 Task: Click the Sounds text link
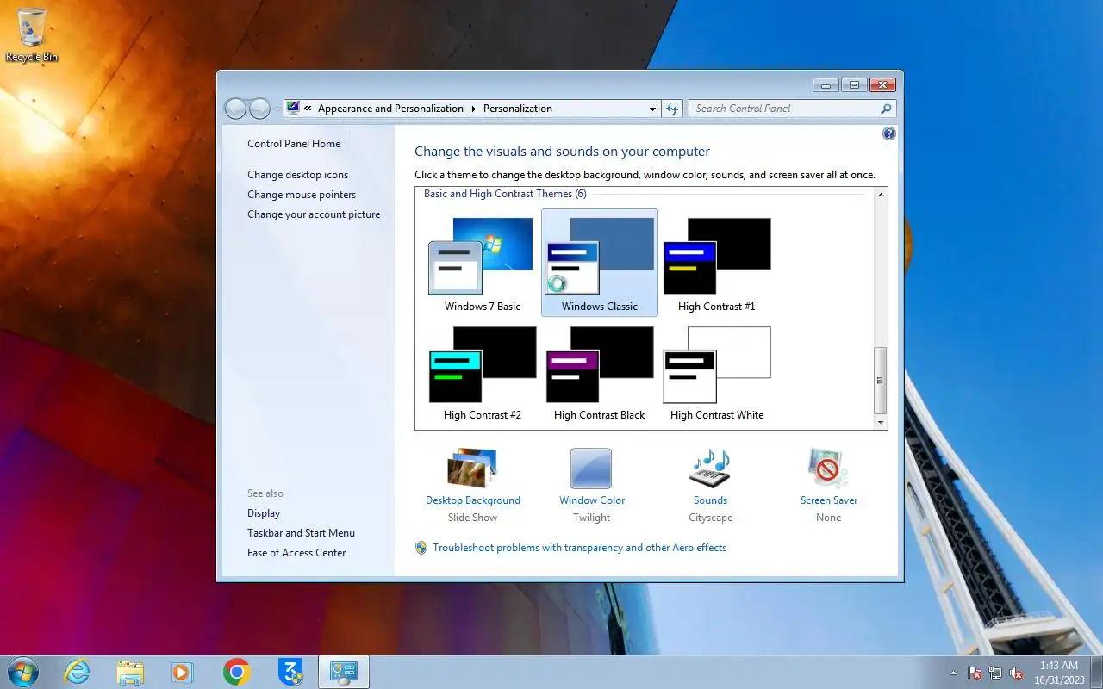pos(710,500)
